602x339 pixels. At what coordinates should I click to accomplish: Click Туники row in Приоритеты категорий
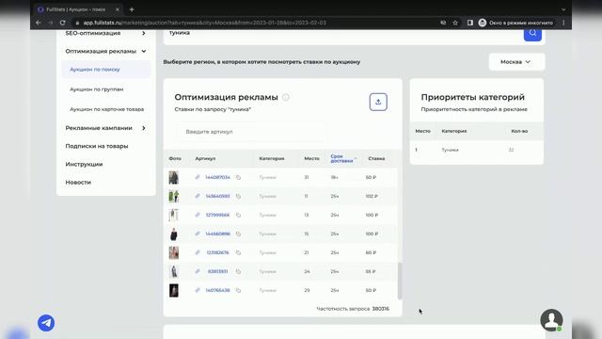coord(477,150)
